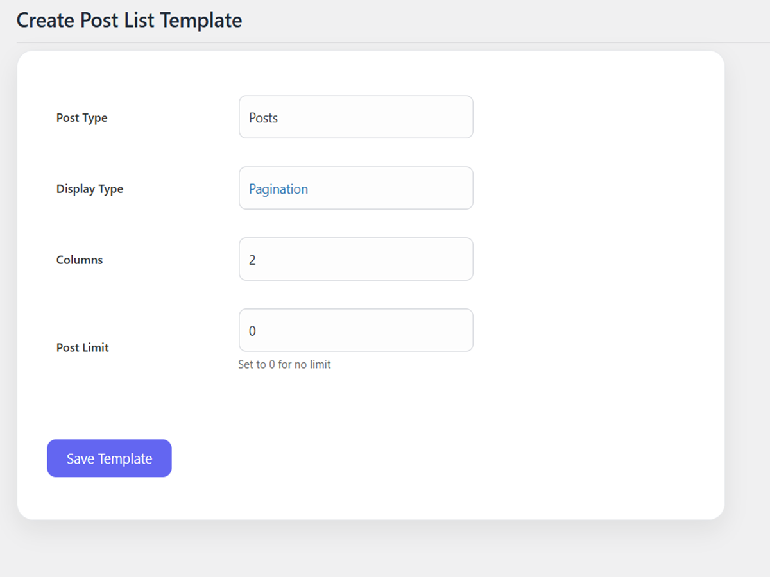This screenshot has height=577, width=770.
Task: Click the Set to 0 for no limit hint
Action: [x=284, y=364]
